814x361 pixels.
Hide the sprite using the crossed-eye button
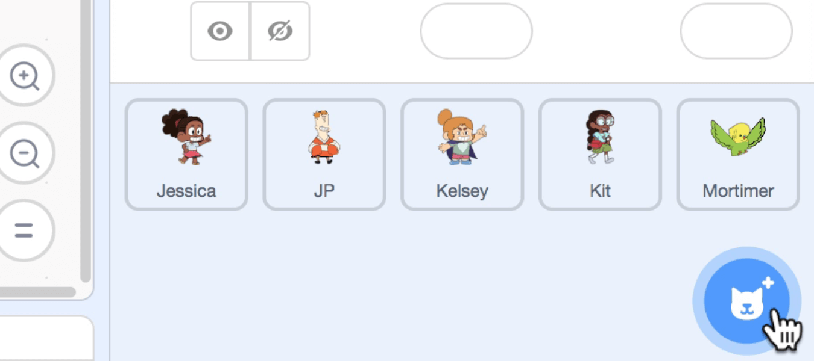point(280,31)
